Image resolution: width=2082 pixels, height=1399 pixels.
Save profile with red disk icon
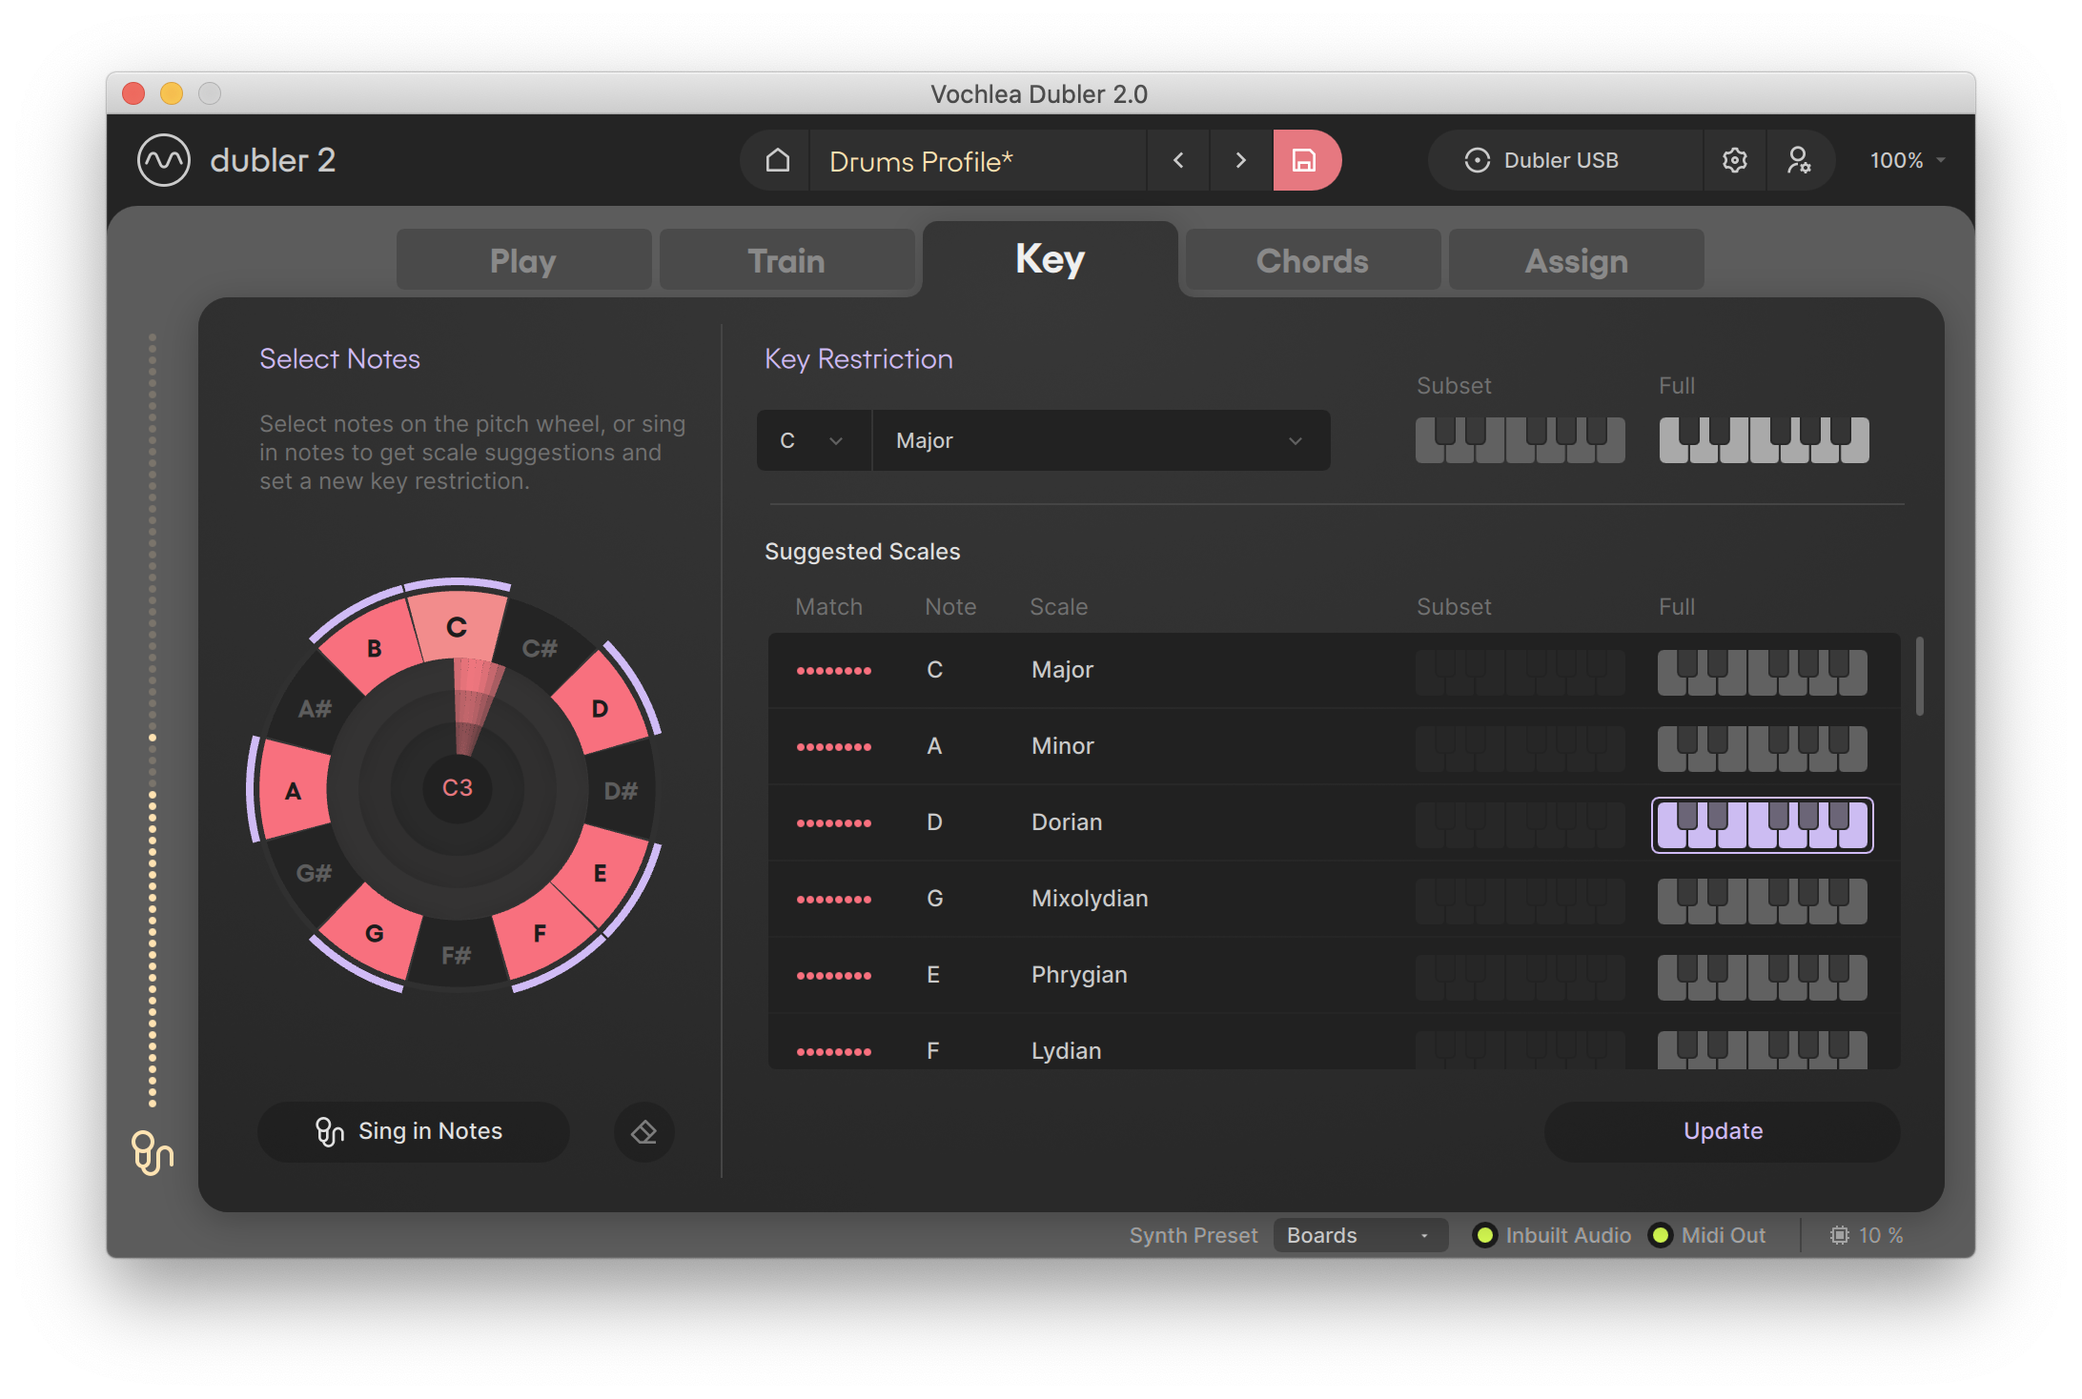pos(1305,160)
